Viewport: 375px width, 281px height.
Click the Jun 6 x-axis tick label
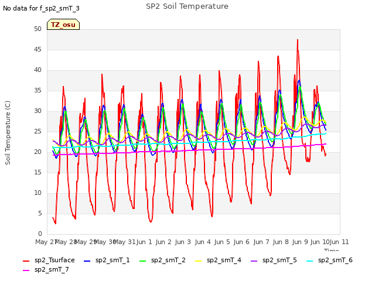[241, 242]
